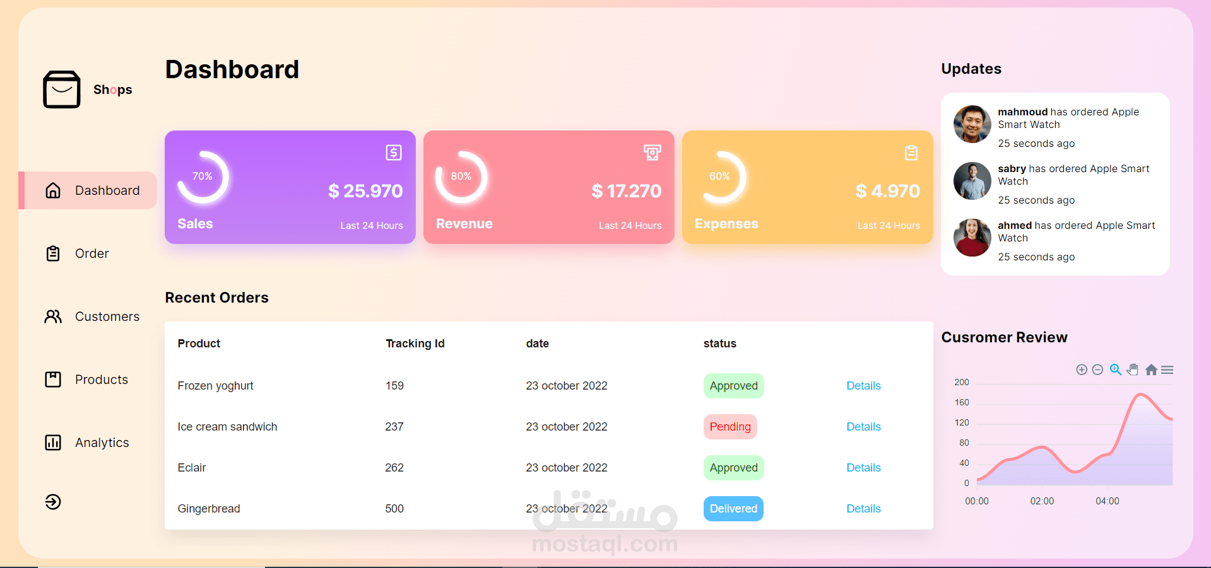
Task: Click the home icon beside Dashboard
Action: tap(53, 190)
